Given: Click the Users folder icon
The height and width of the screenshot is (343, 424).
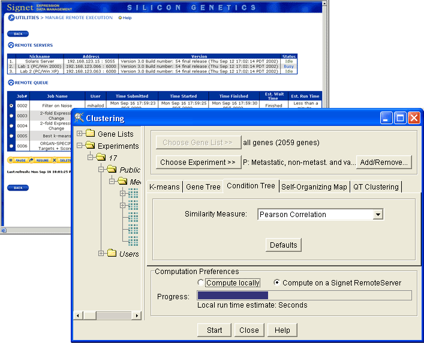Looking at the screenshot, I should (x=112, y=254).
